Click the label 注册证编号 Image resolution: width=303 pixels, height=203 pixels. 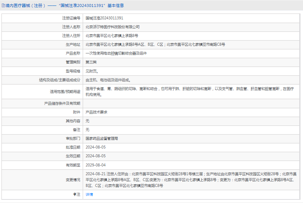(x=71, y=18)
